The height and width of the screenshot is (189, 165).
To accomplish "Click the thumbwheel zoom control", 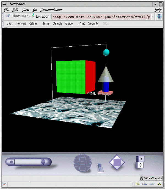I will pos(100,167).
